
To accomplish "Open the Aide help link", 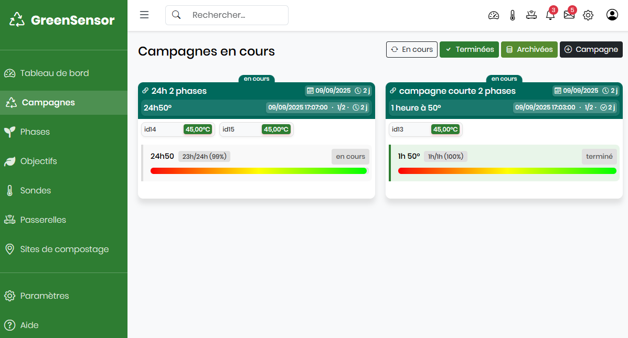I will click(x=28, y=325).
